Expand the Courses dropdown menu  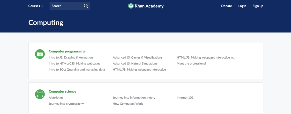[x=36, y=6]
